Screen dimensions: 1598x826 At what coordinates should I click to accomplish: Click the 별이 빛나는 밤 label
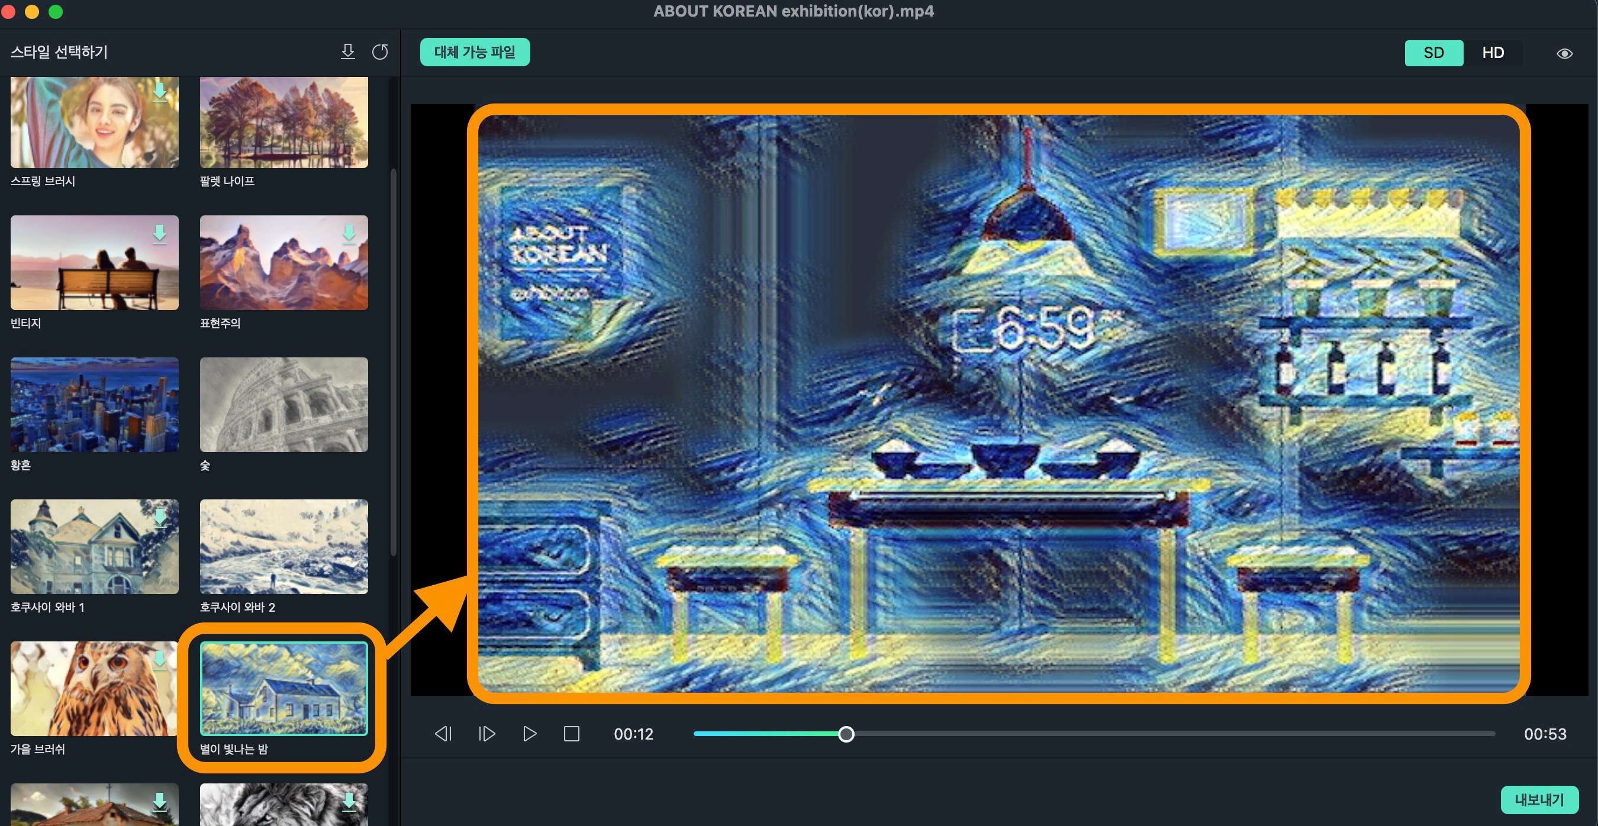pos(234,749)
